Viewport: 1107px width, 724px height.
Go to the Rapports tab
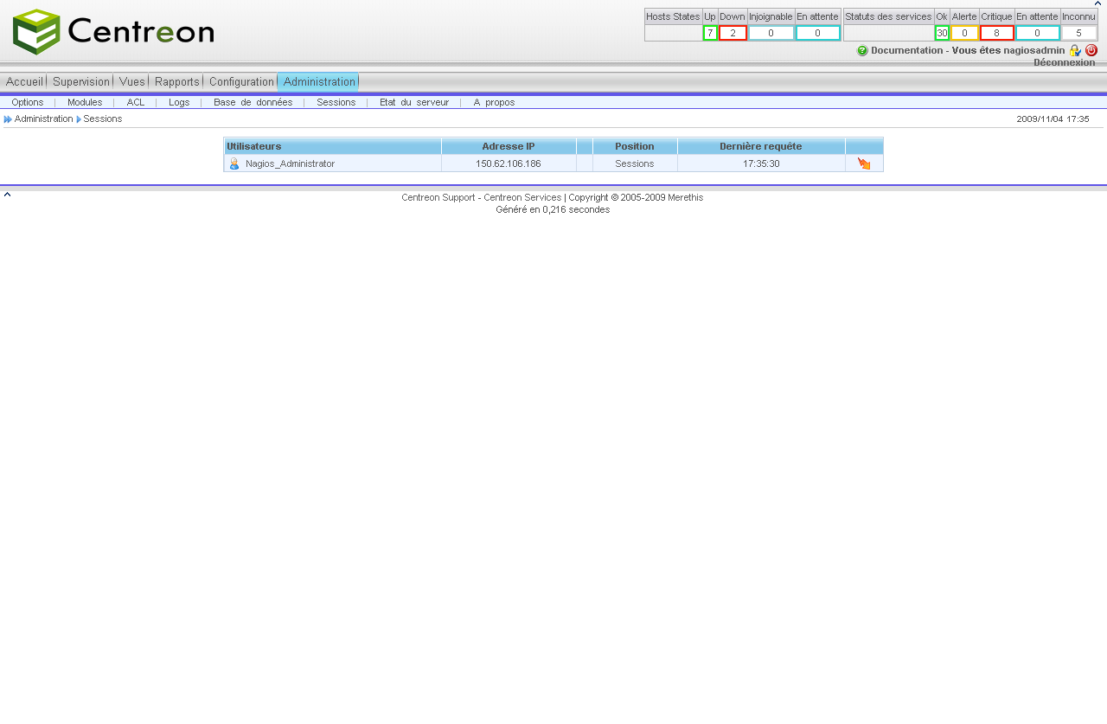pyautogui.click(x=177, y=82)
